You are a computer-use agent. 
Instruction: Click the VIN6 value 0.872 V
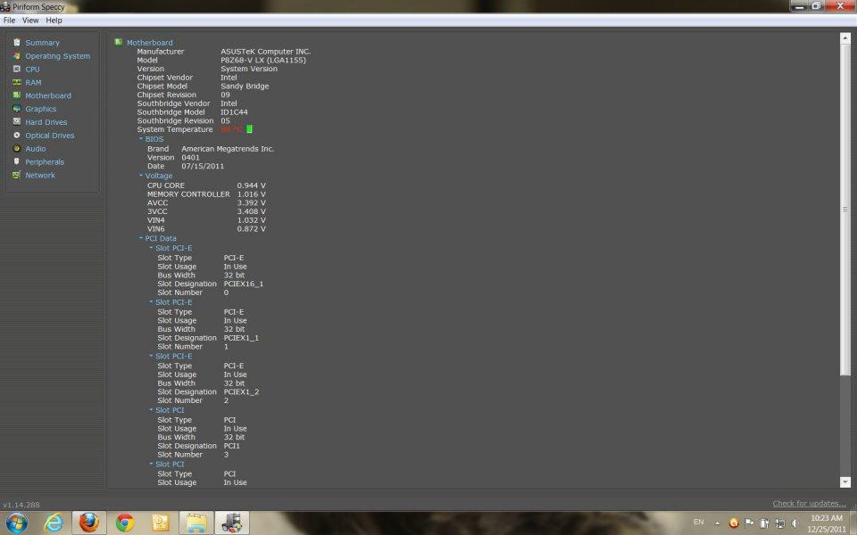(x=252, y=229)
